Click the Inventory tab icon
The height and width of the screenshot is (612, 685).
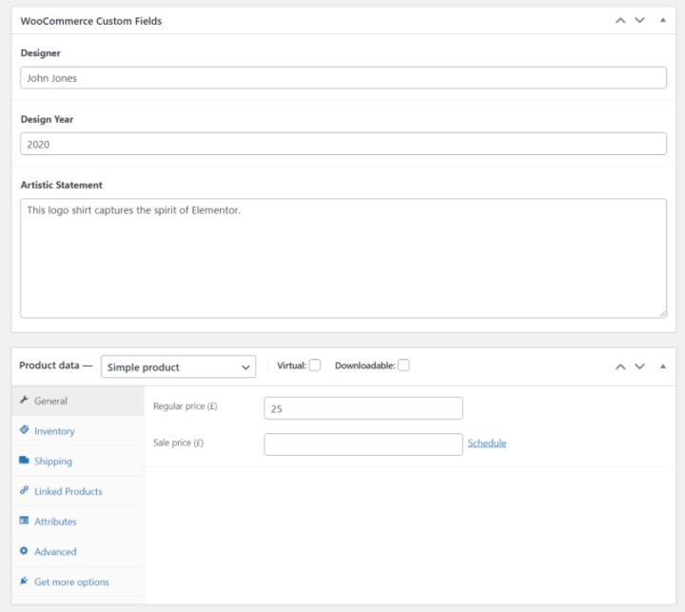pos(24,430)
